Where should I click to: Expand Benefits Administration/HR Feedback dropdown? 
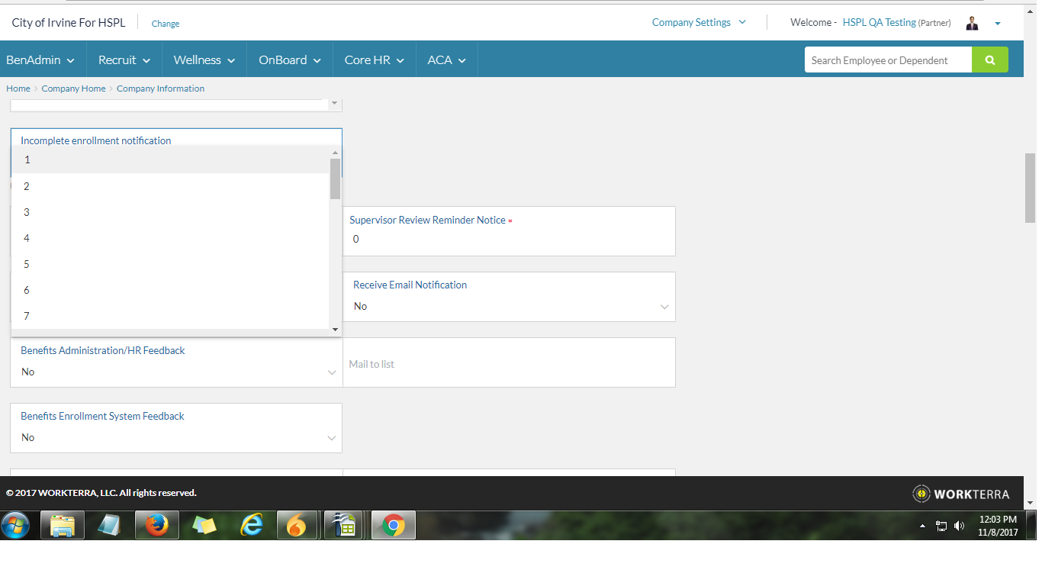[x=176, y=372]
